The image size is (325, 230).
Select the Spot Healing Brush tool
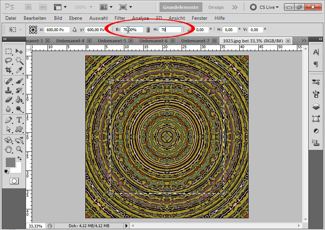click(x=9, y=81)
